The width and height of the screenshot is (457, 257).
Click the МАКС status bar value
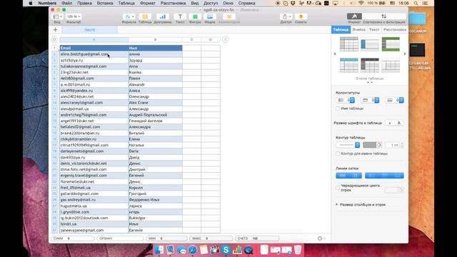(x=211, y=238)
